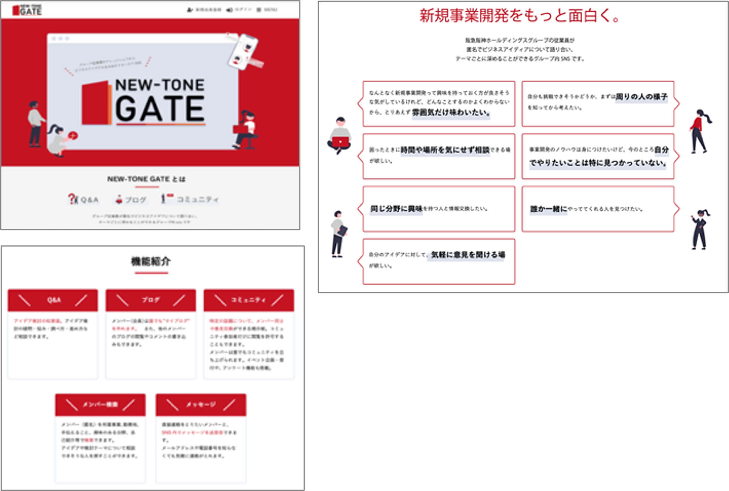Click the blog icon beside ブログ
The height and width of the screenshot is (491, 729).
pos(119,199)
